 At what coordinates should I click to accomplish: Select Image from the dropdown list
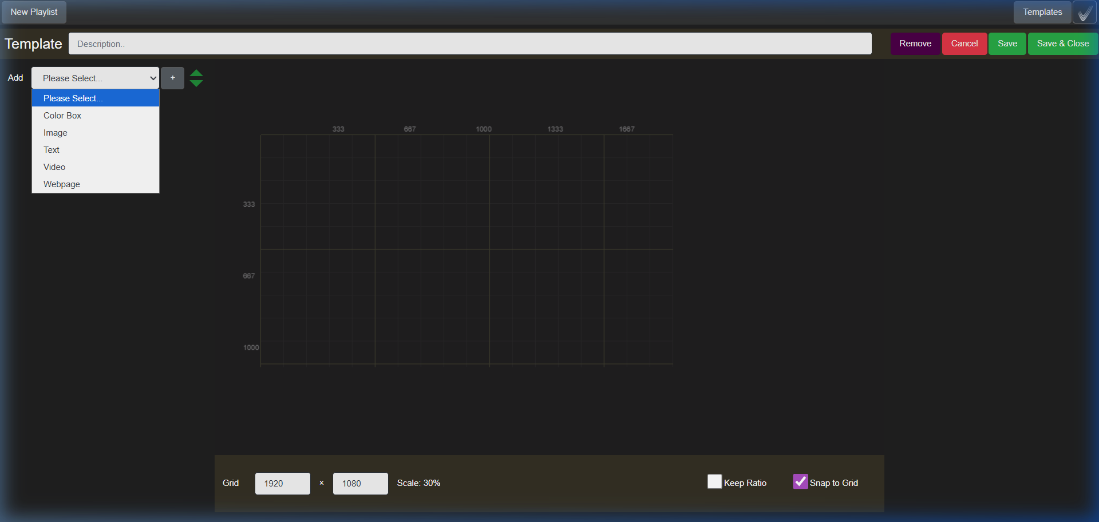click(95, 132)
